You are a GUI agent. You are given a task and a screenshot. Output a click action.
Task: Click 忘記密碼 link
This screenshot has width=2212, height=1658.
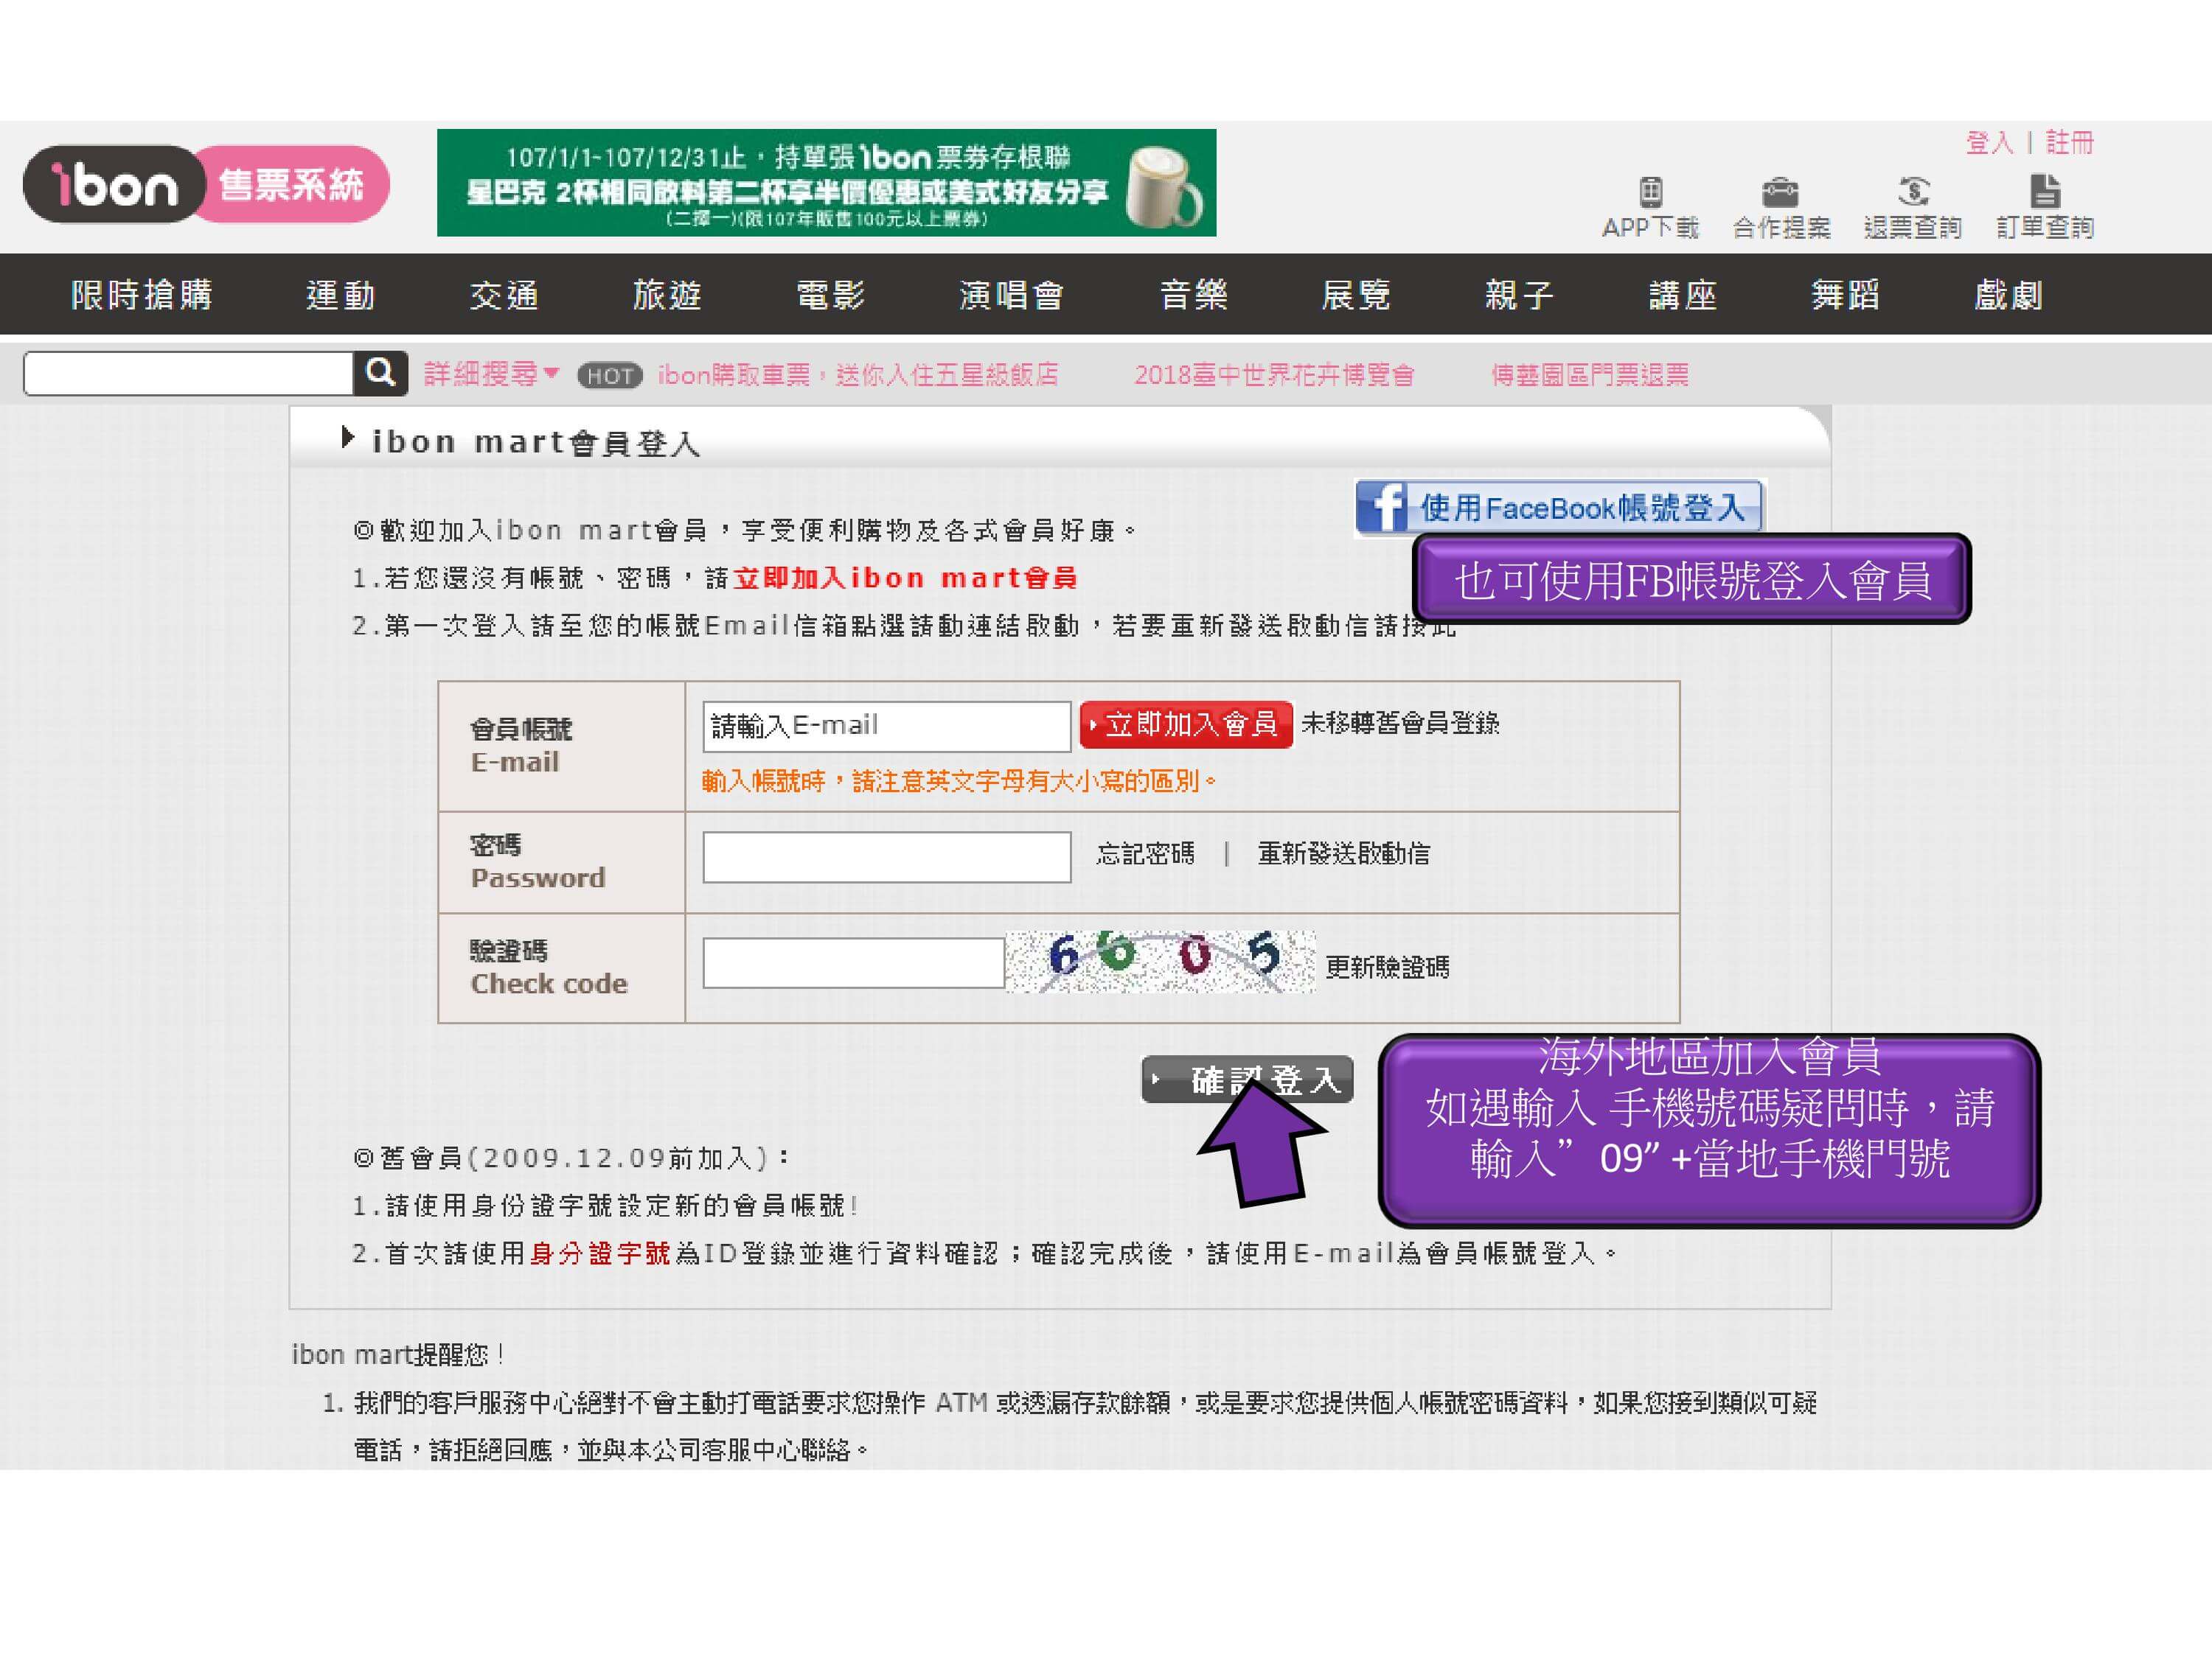1145,853
